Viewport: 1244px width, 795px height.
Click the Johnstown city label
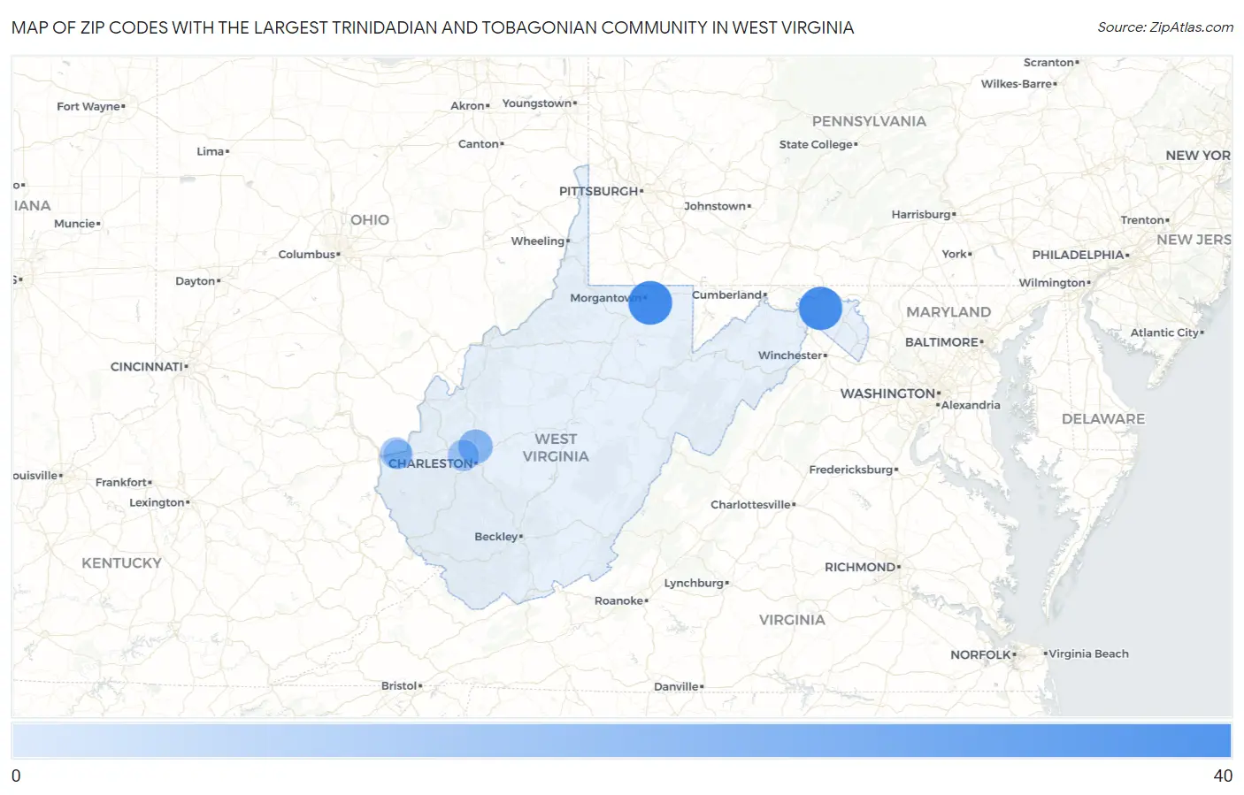point(715,207)
